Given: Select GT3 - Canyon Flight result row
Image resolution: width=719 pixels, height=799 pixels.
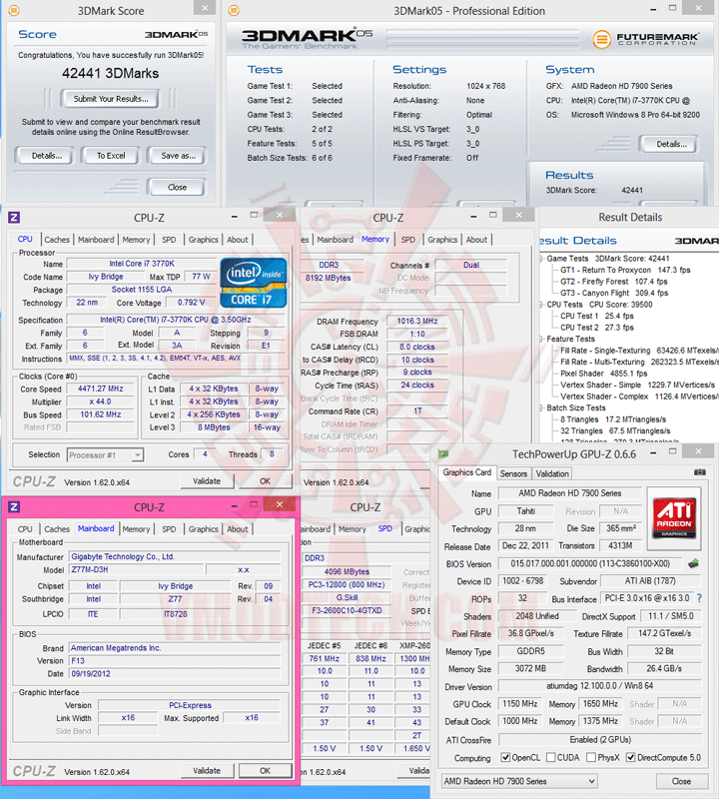Looking at the screenshot, I should [x=614, y=293].
